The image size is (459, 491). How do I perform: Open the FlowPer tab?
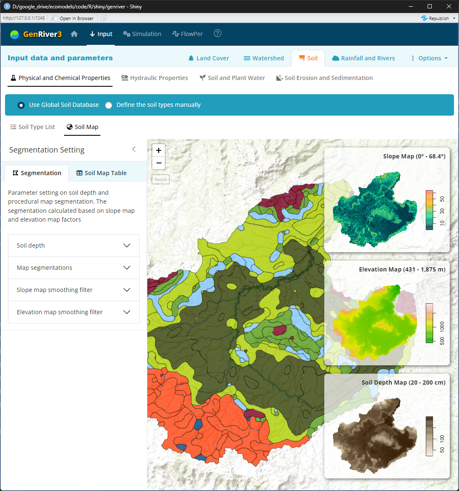(187, 34)
